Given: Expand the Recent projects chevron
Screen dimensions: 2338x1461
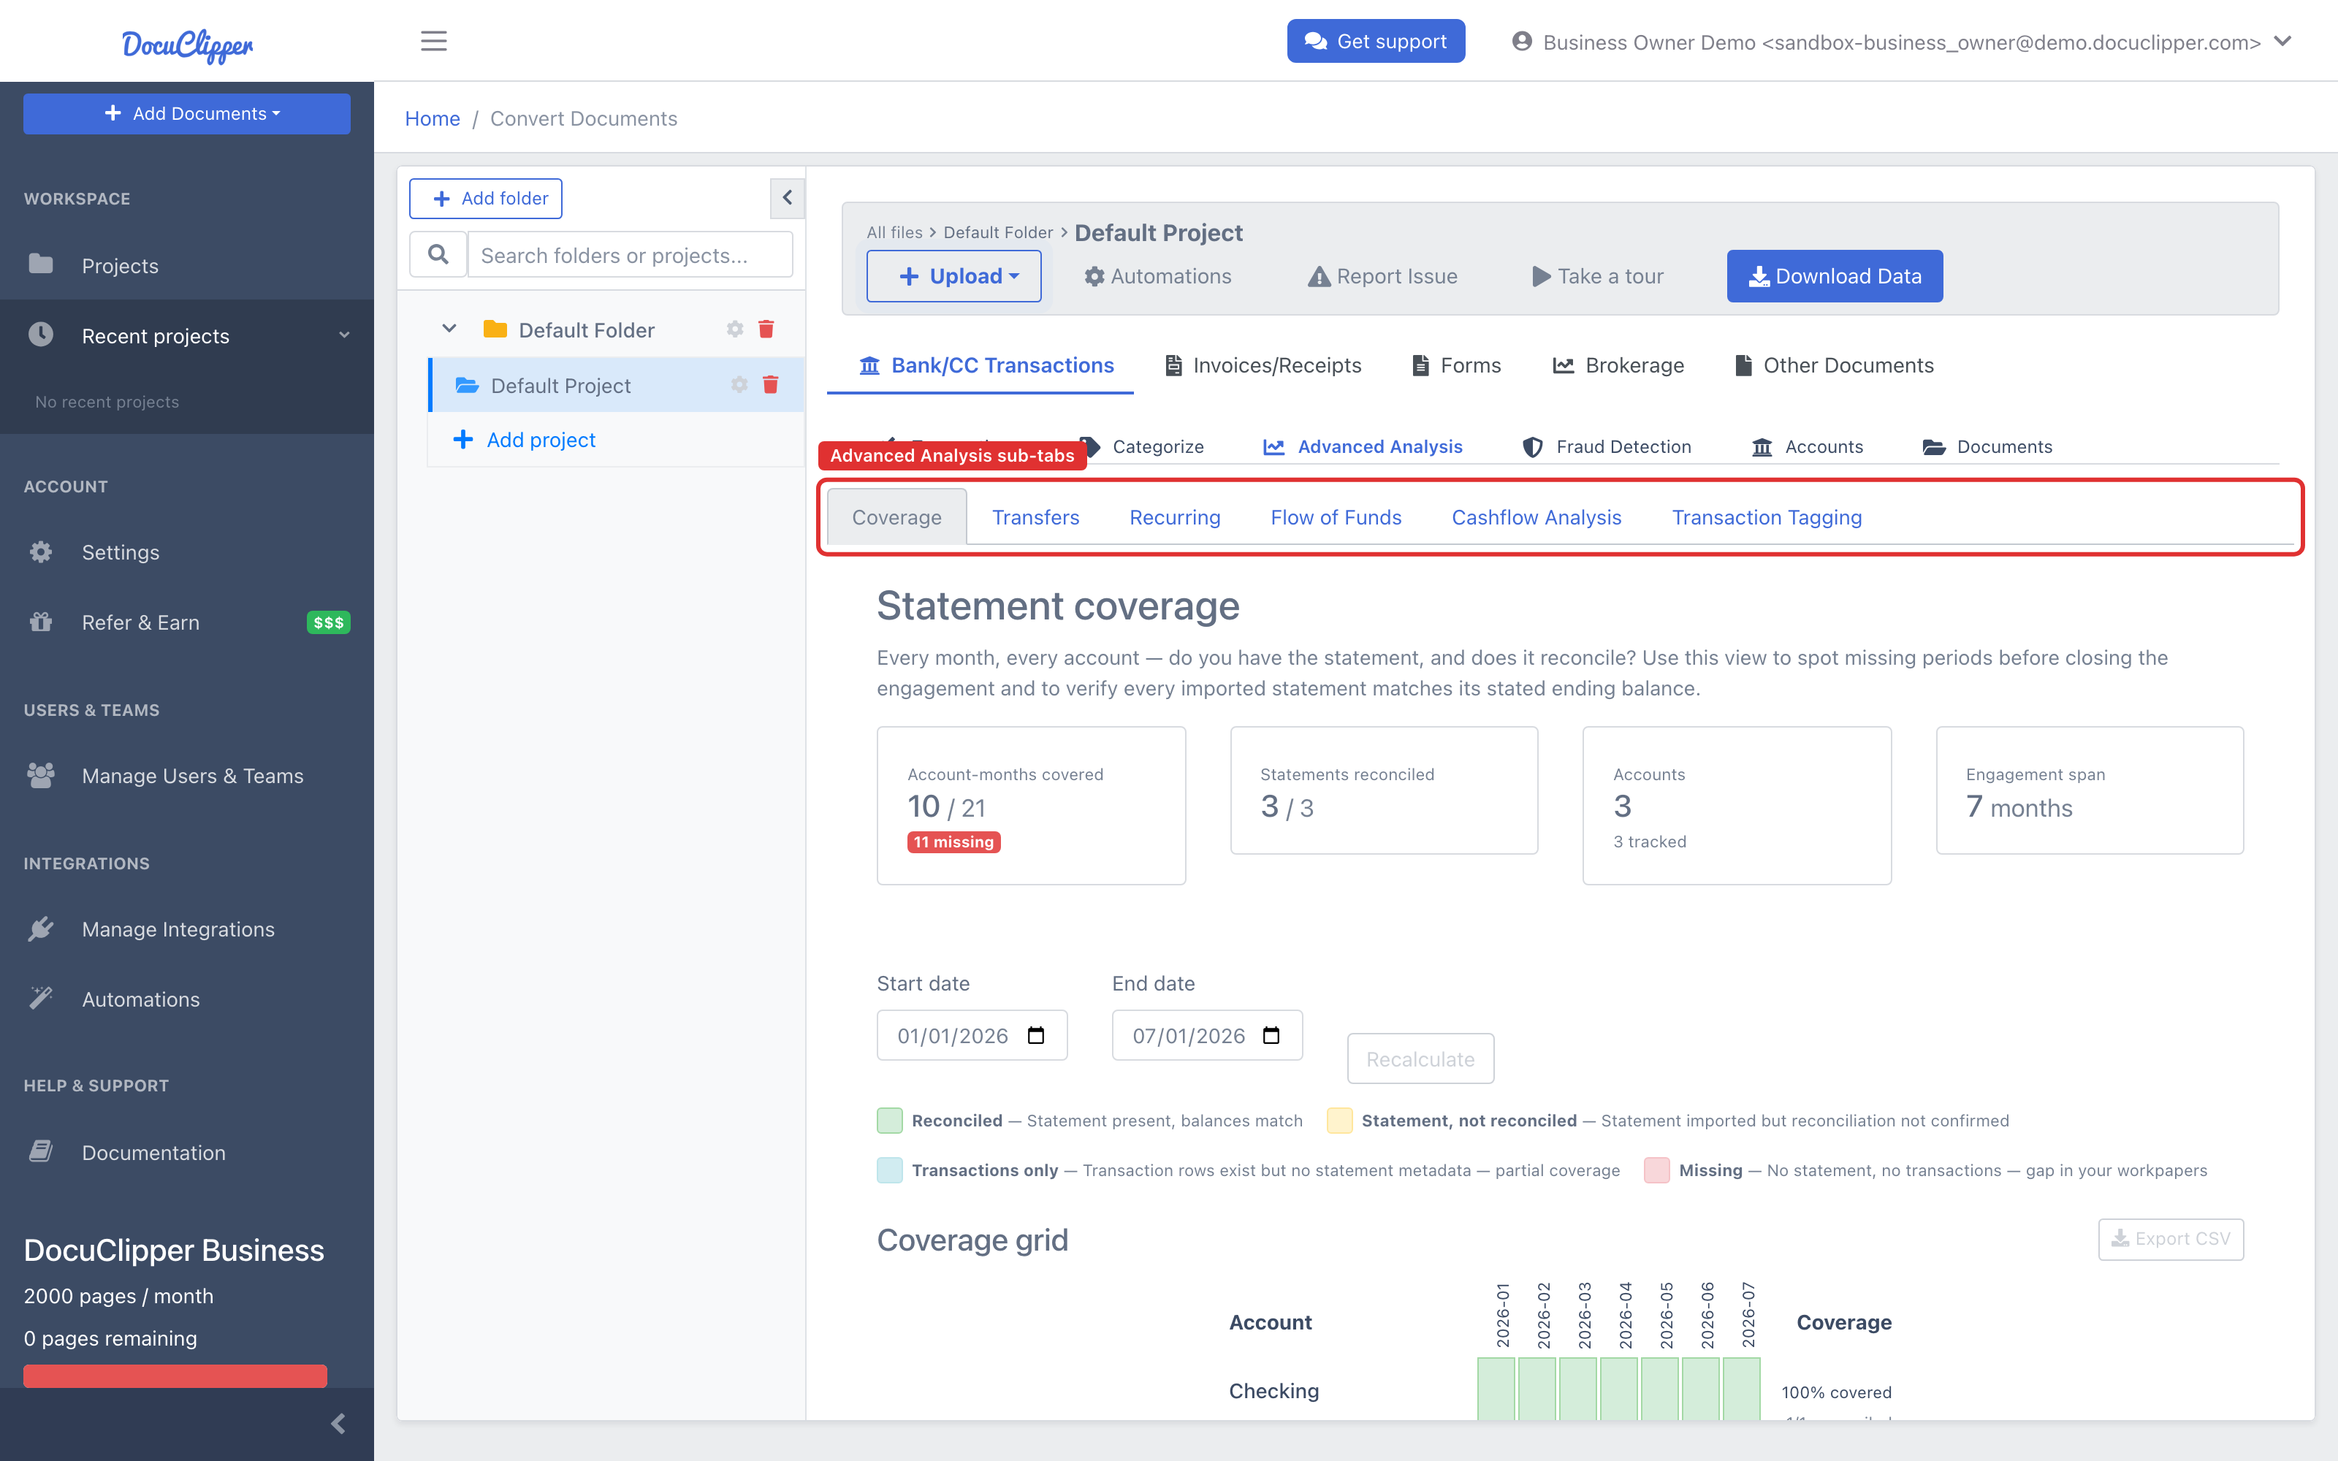Looking at the screenshot, I should tap(345, 335).
